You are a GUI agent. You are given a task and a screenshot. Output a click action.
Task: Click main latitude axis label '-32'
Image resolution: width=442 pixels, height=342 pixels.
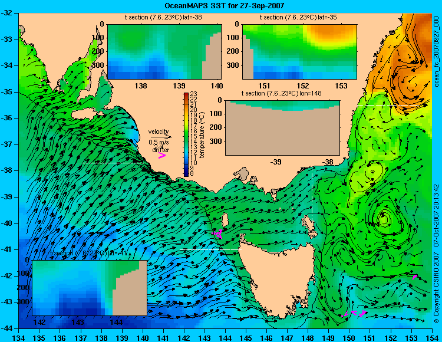pyautogui.click(x=6, y=13)
